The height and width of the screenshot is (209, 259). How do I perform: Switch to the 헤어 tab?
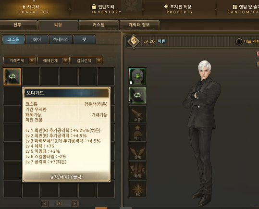37,39
